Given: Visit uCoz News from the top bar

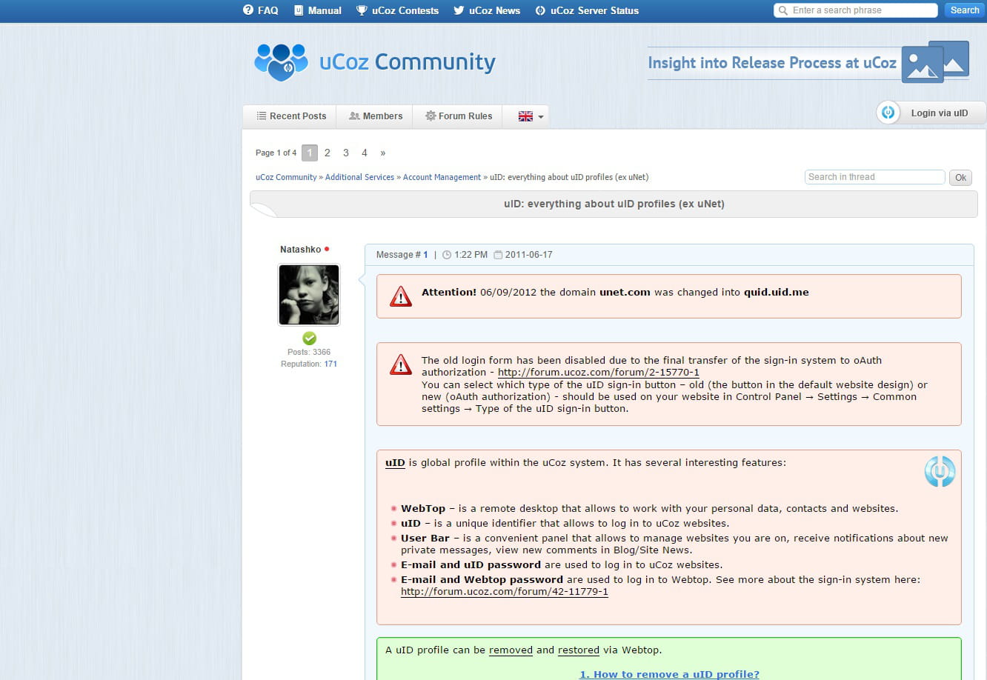Looking at the screenshot, I should (x=487, y=10).
